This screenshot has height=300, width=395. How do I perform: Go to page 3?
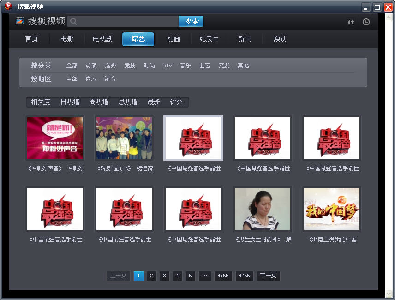(164, 276)
